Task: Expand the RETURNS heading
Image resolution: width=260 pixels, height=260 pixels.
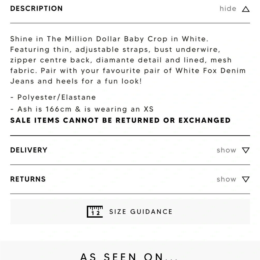Action: tap(28, 179)
